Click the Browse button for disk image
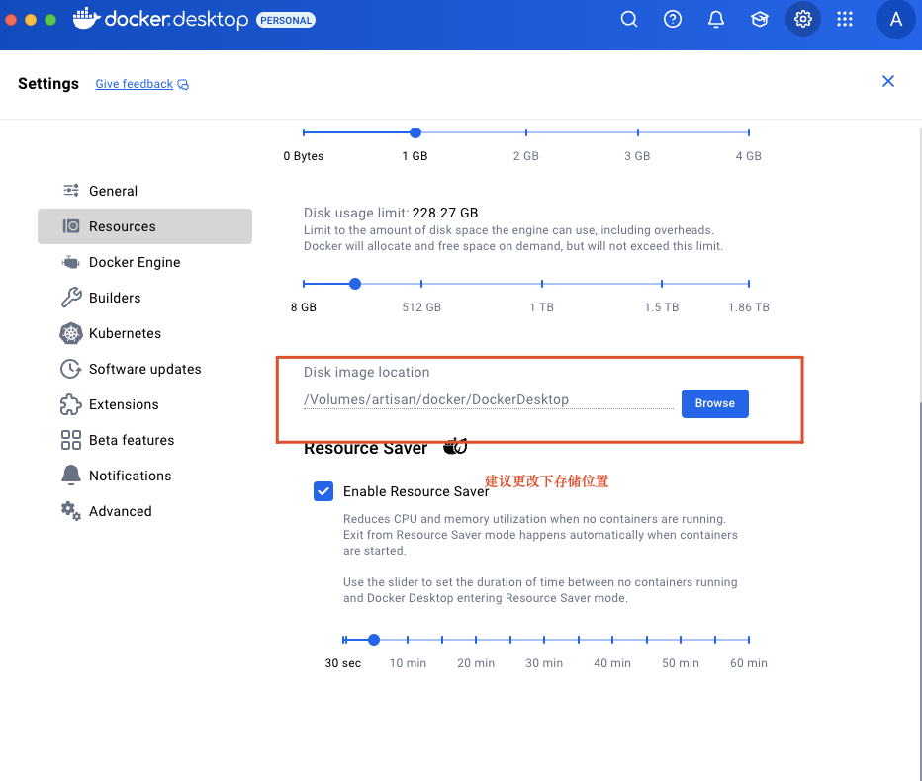The image size is (922, 781). (714, 403)
